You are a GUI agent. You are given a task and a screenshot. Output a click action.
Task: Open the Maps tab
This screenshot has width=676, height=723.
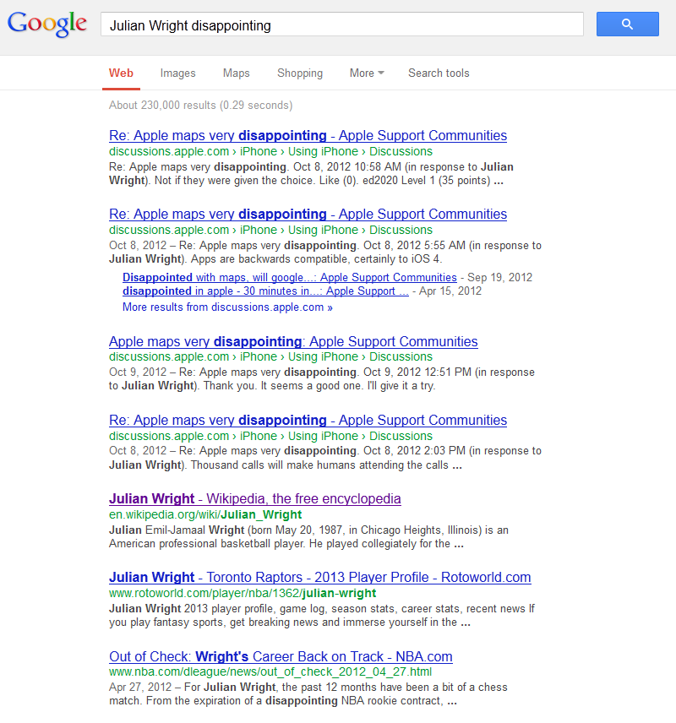(x=237, y=73)
